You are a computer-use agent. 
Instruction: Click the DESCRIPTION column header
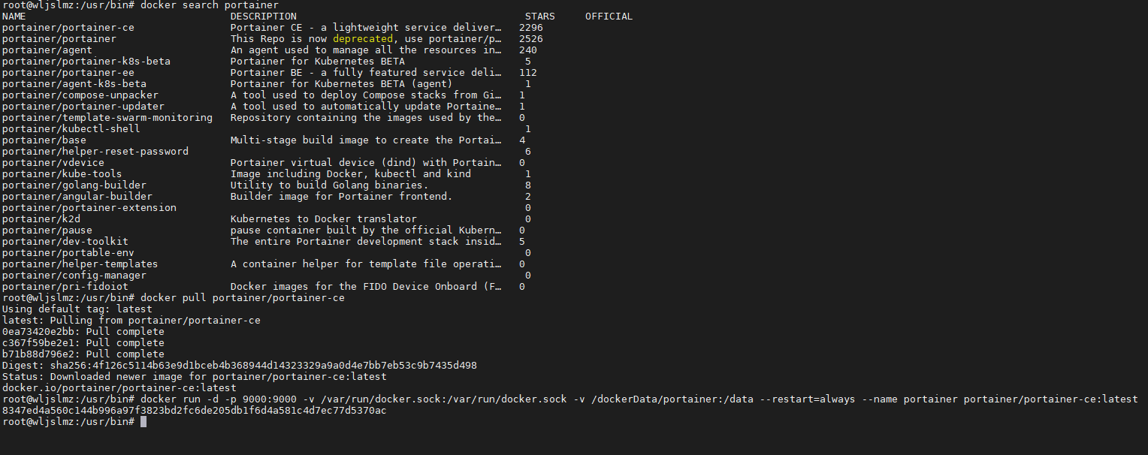pyautogui.click(x=264, y=16)
